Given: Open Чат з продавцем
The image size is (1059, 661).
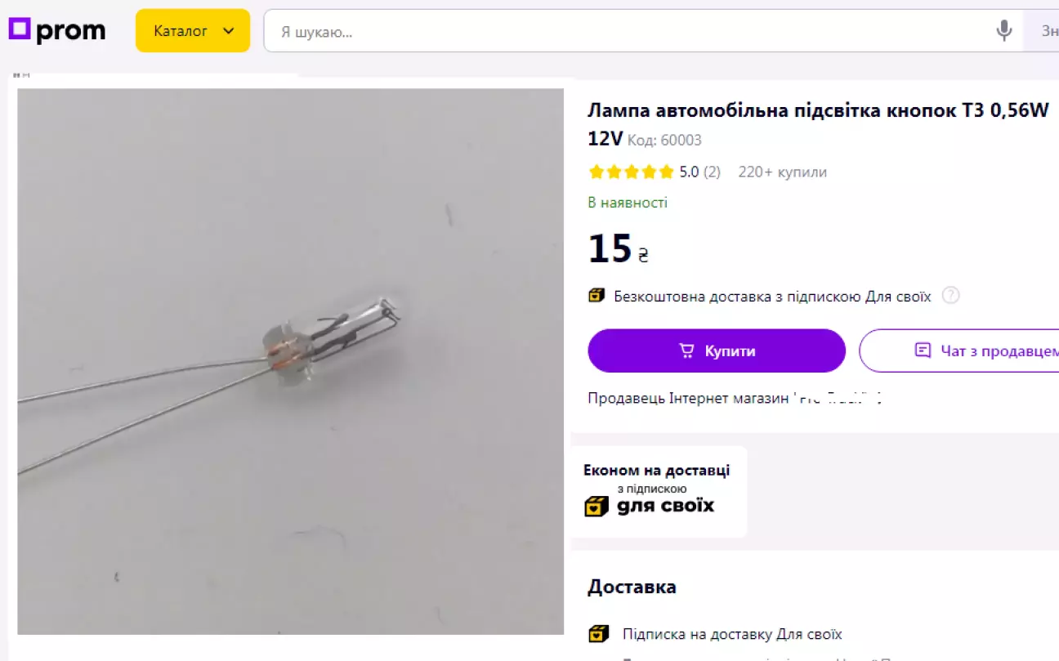Looking at the screenshot, I should [x=961, y=351].
